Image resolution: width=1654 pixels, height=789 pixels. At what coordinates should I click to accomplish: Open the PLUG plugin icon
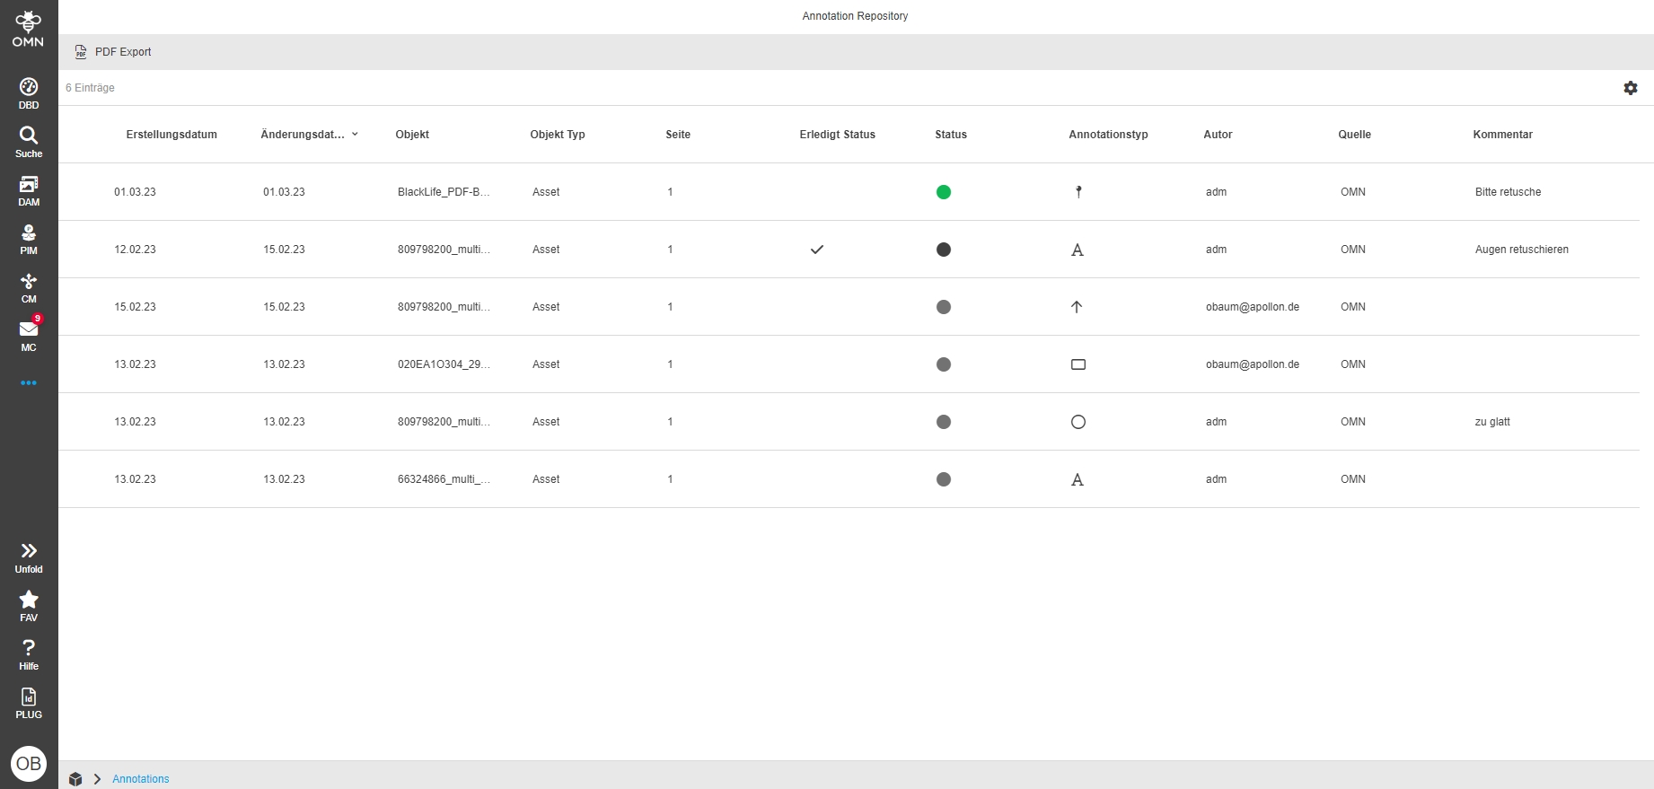(29, 703)
